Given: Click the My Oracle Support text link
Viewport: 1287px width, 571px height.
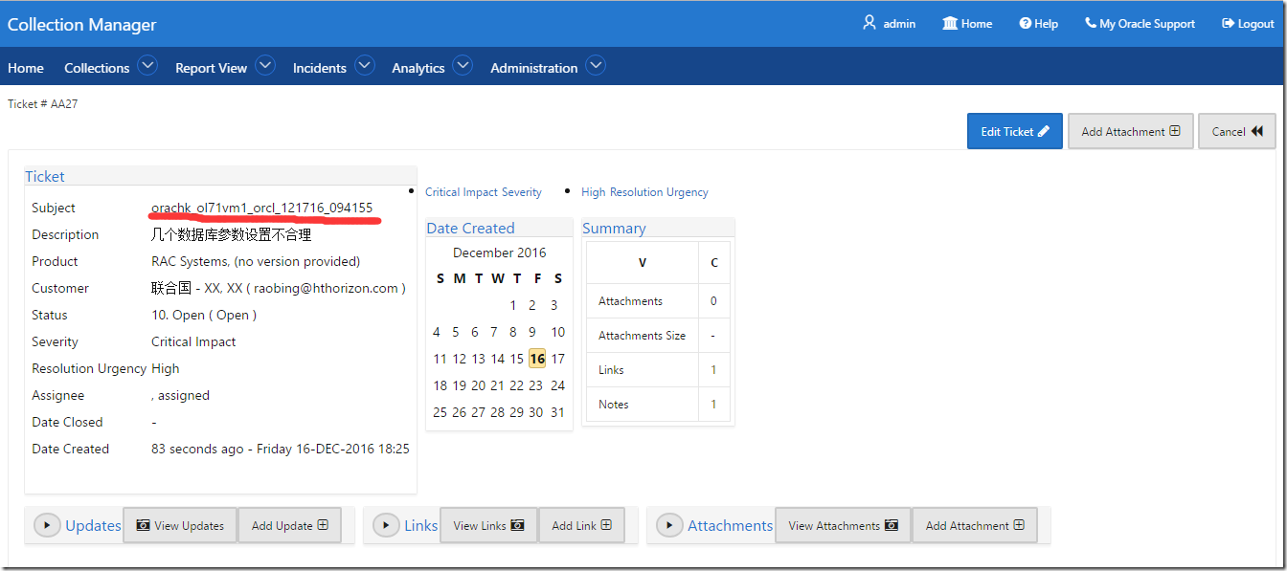Looking at the screenshot, I should tap(1147, 24).
